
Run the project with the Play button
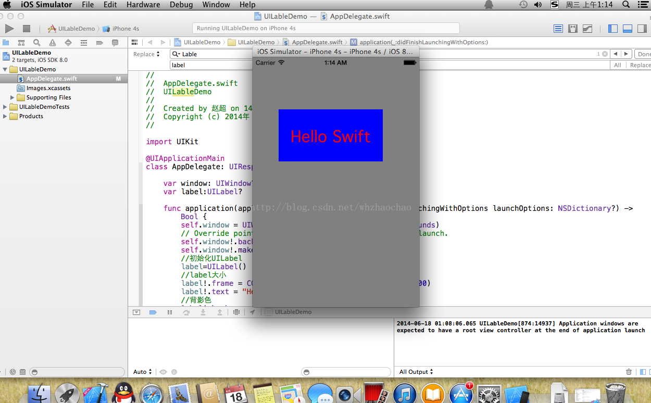point(9,29)
